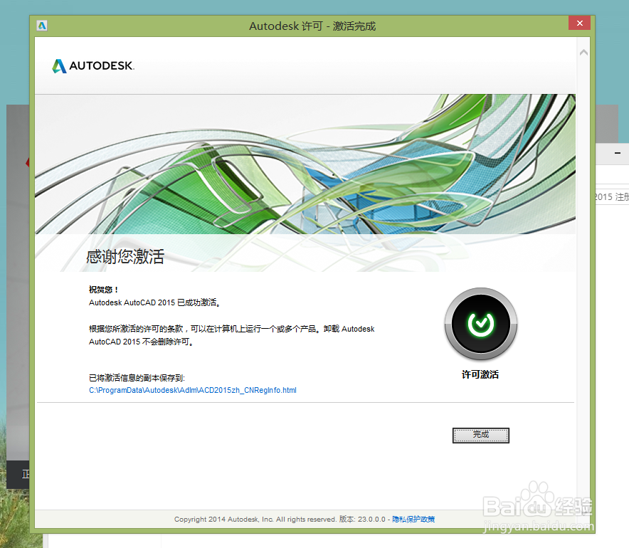Click the AUTODESK logo above the banner image
629x548 pixels.
coord(92,65)
